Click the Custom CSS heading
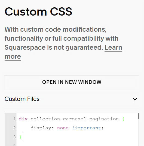 (x=38, y=11)
